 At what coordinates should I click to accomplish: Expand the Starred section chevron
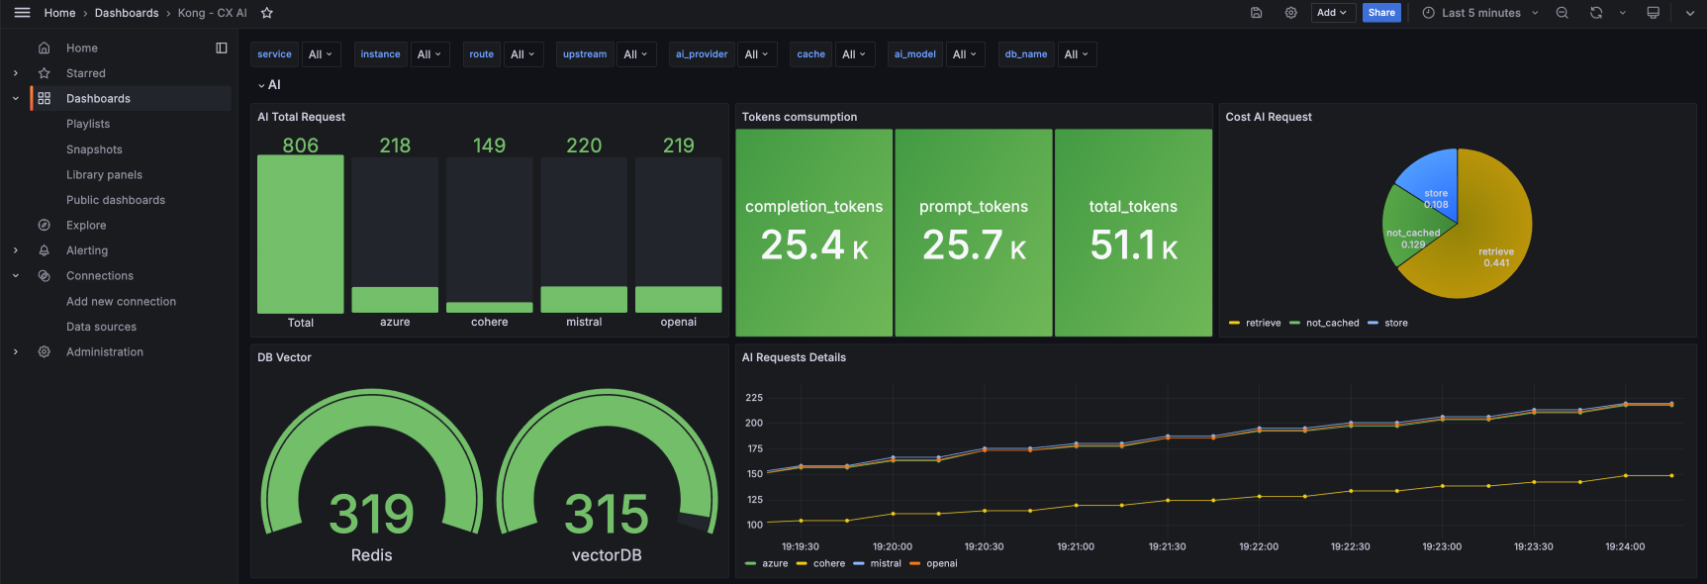click(16, 73)
